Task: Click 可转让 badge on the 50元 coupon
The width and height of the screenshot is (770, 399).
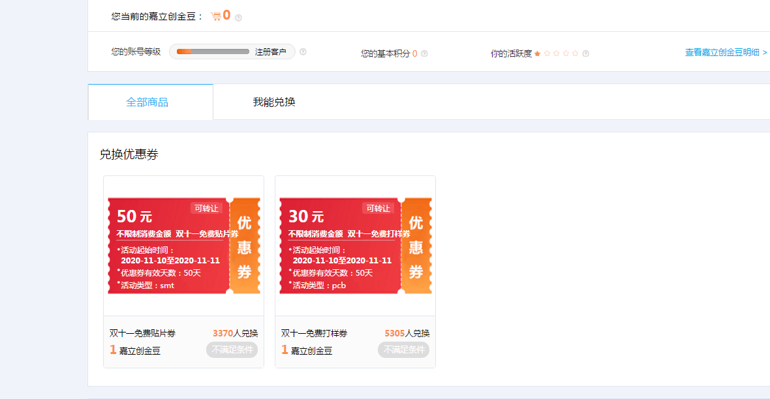Action: coord(207,208)
